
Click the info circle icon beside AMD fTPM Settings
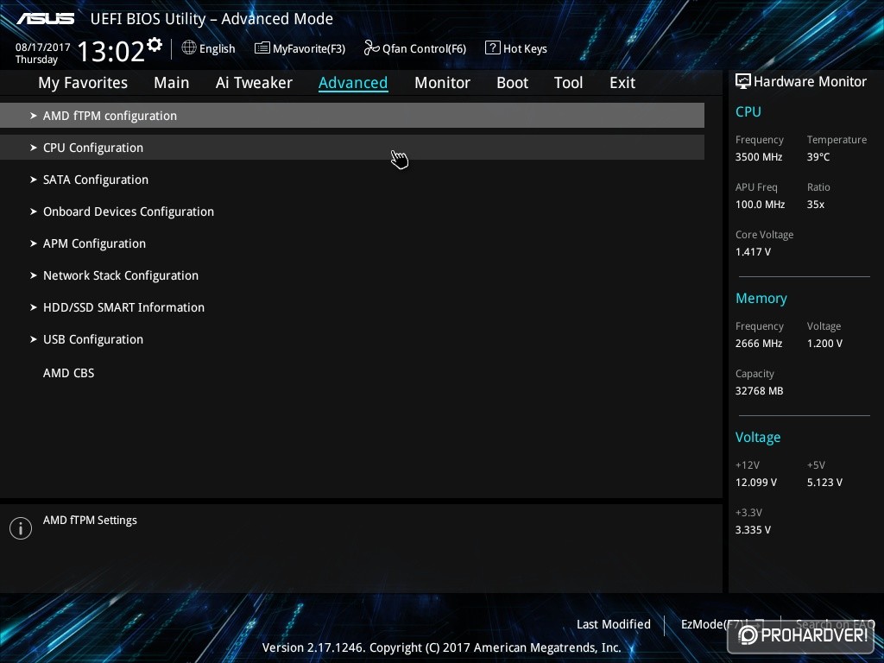tap(21, 528)
